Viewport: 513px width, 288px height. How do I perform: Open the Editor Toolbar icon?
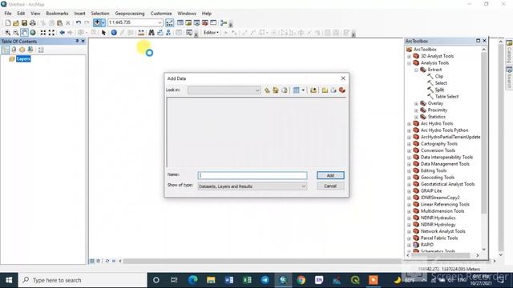(x=169, y=23)
